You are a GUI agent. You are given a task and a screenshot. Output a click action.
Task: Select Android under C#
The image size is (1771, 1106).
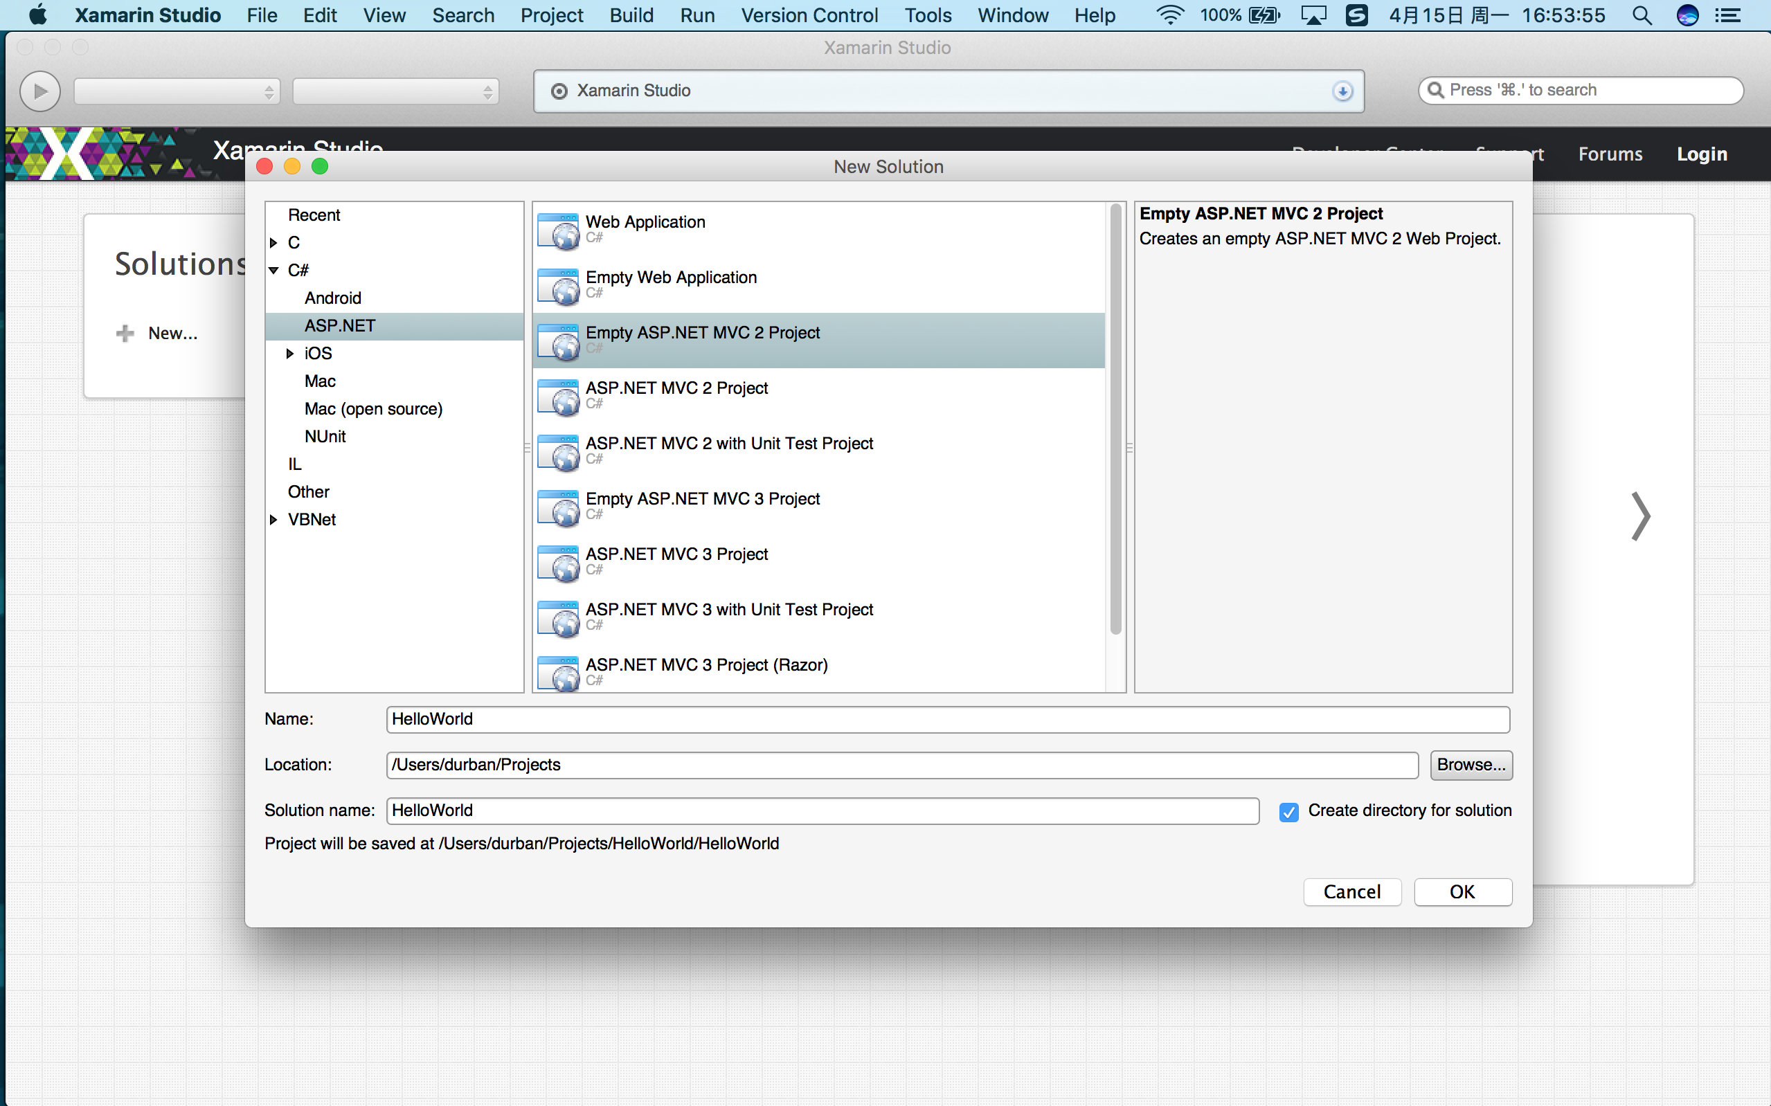[x=333, y=298]
